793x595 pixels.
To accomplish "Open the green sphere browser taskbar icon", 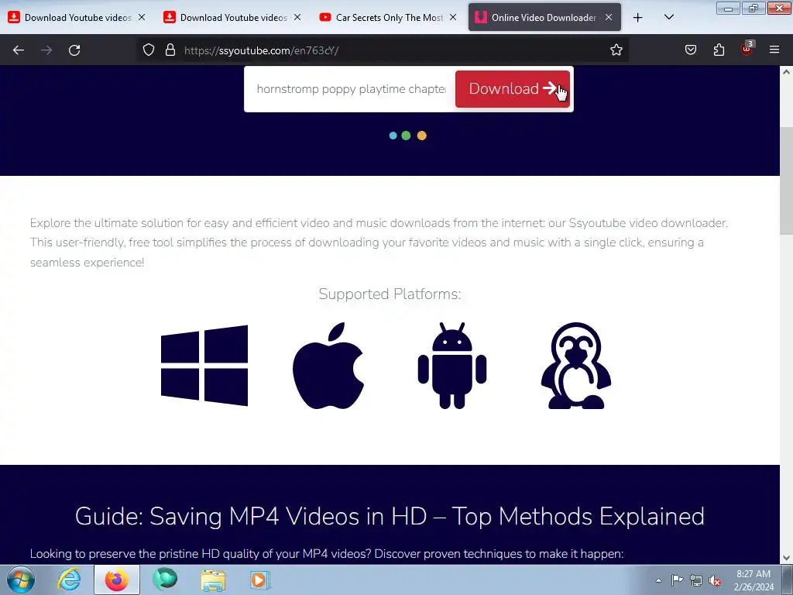I will pyautogui.click(x=165, y=580).
